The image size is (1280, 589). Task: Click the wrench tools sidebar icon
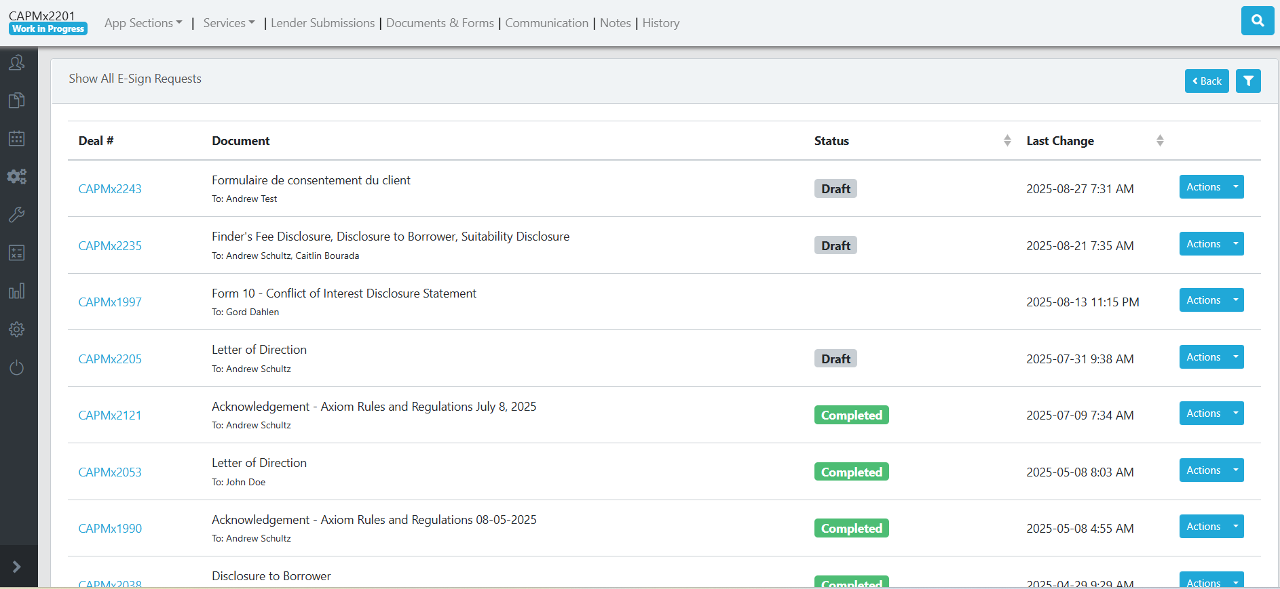[x=17, y=215]
